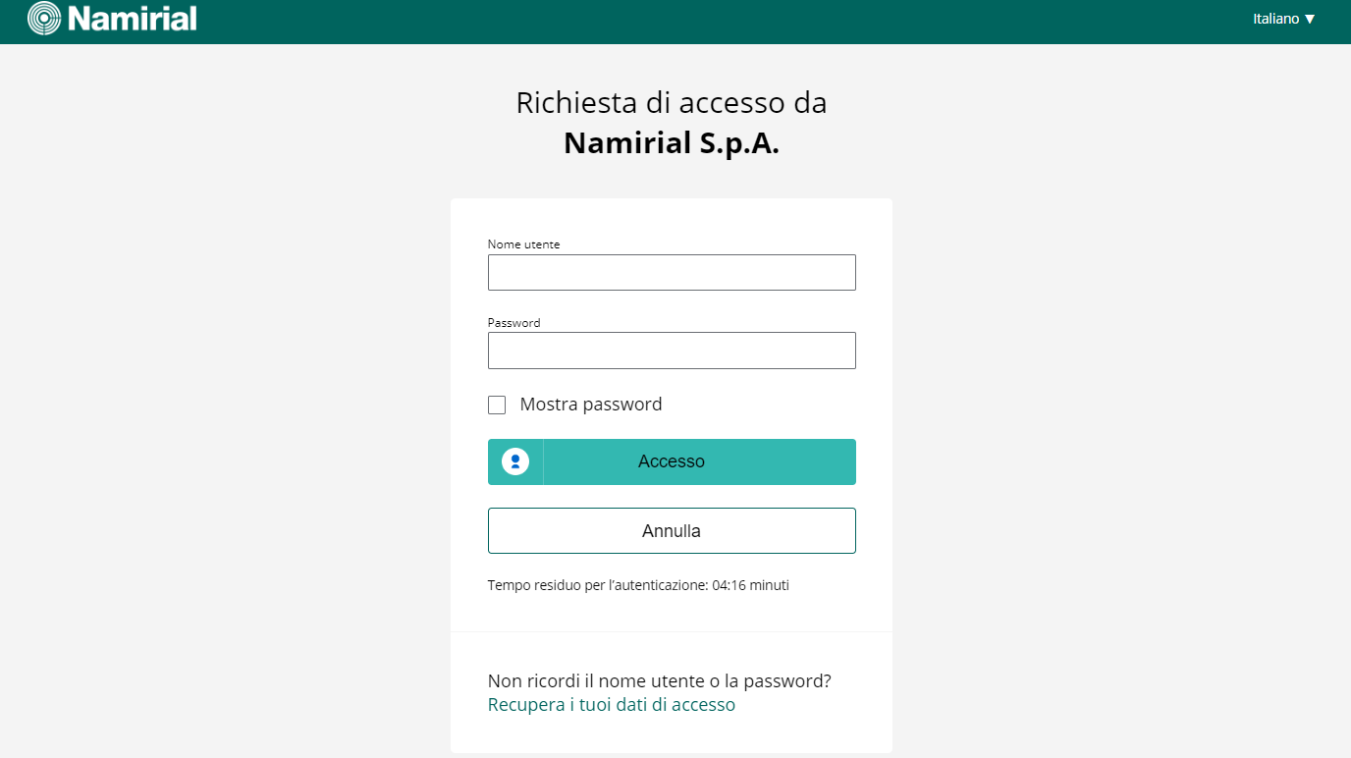Viewport: 1351px width, 758px height.
Task: Select the 04:16 countdown timer value
Action: [x=729, y=585]
